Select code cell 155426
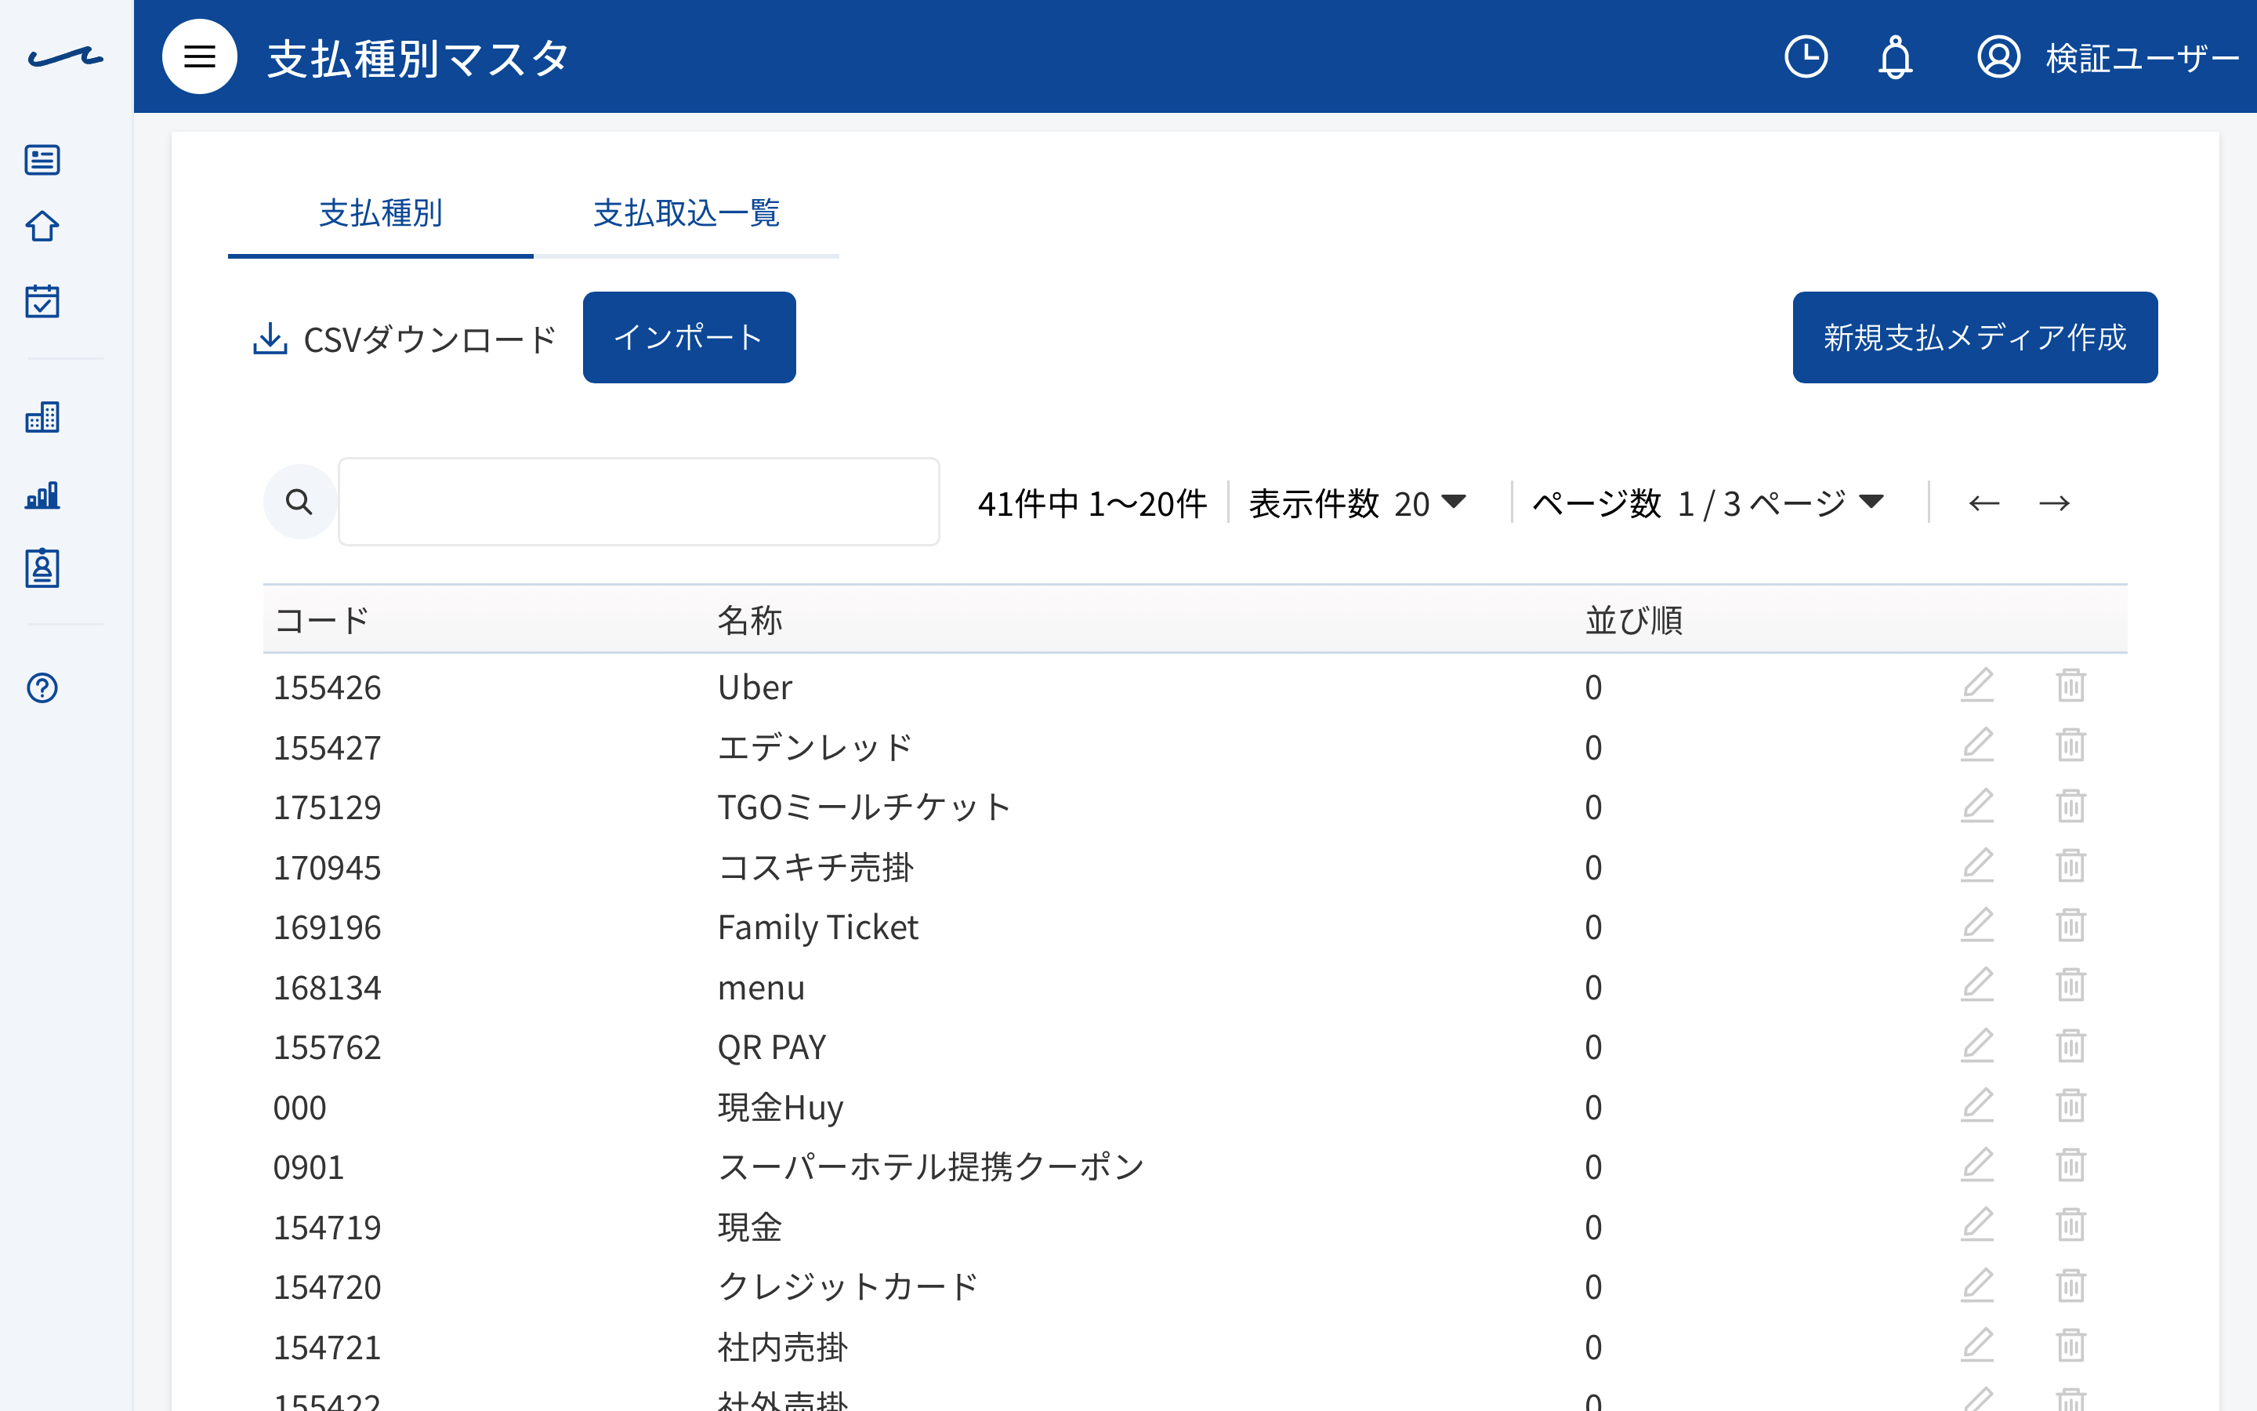 coord(328,687)
